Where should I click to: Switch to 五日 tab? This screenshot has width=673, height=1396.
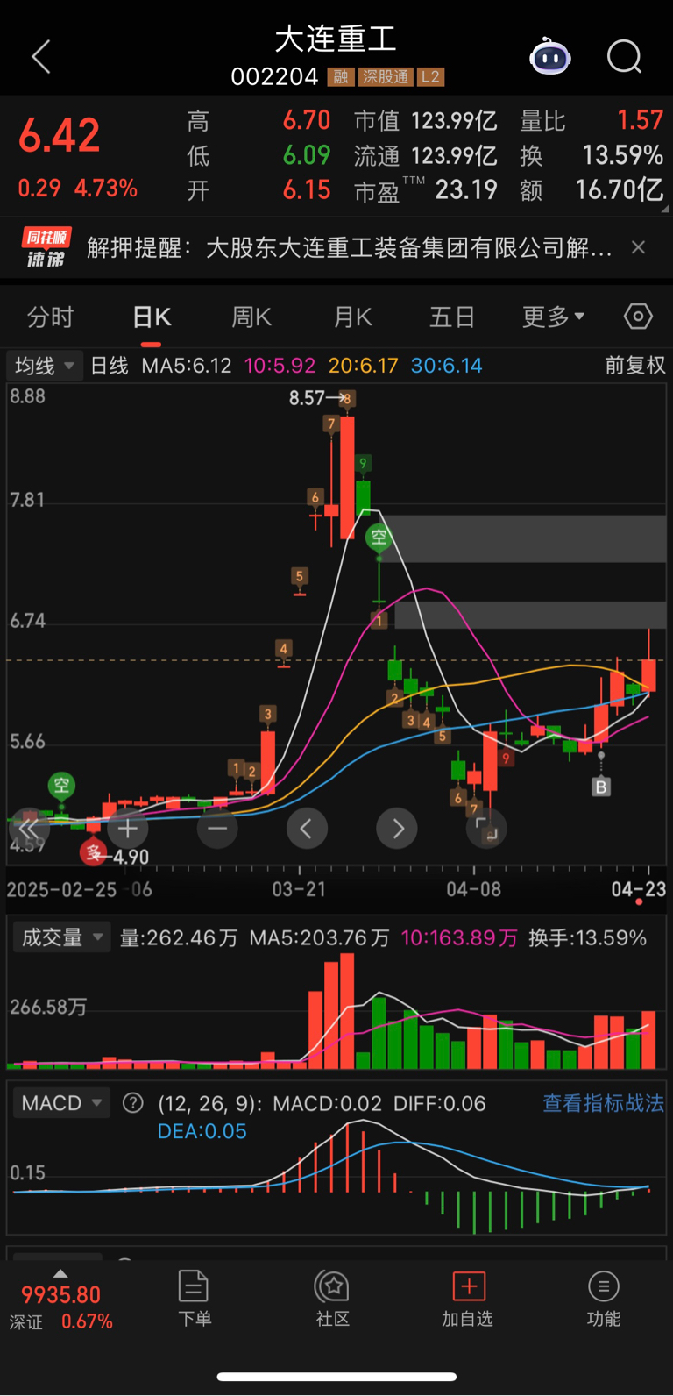452,317
